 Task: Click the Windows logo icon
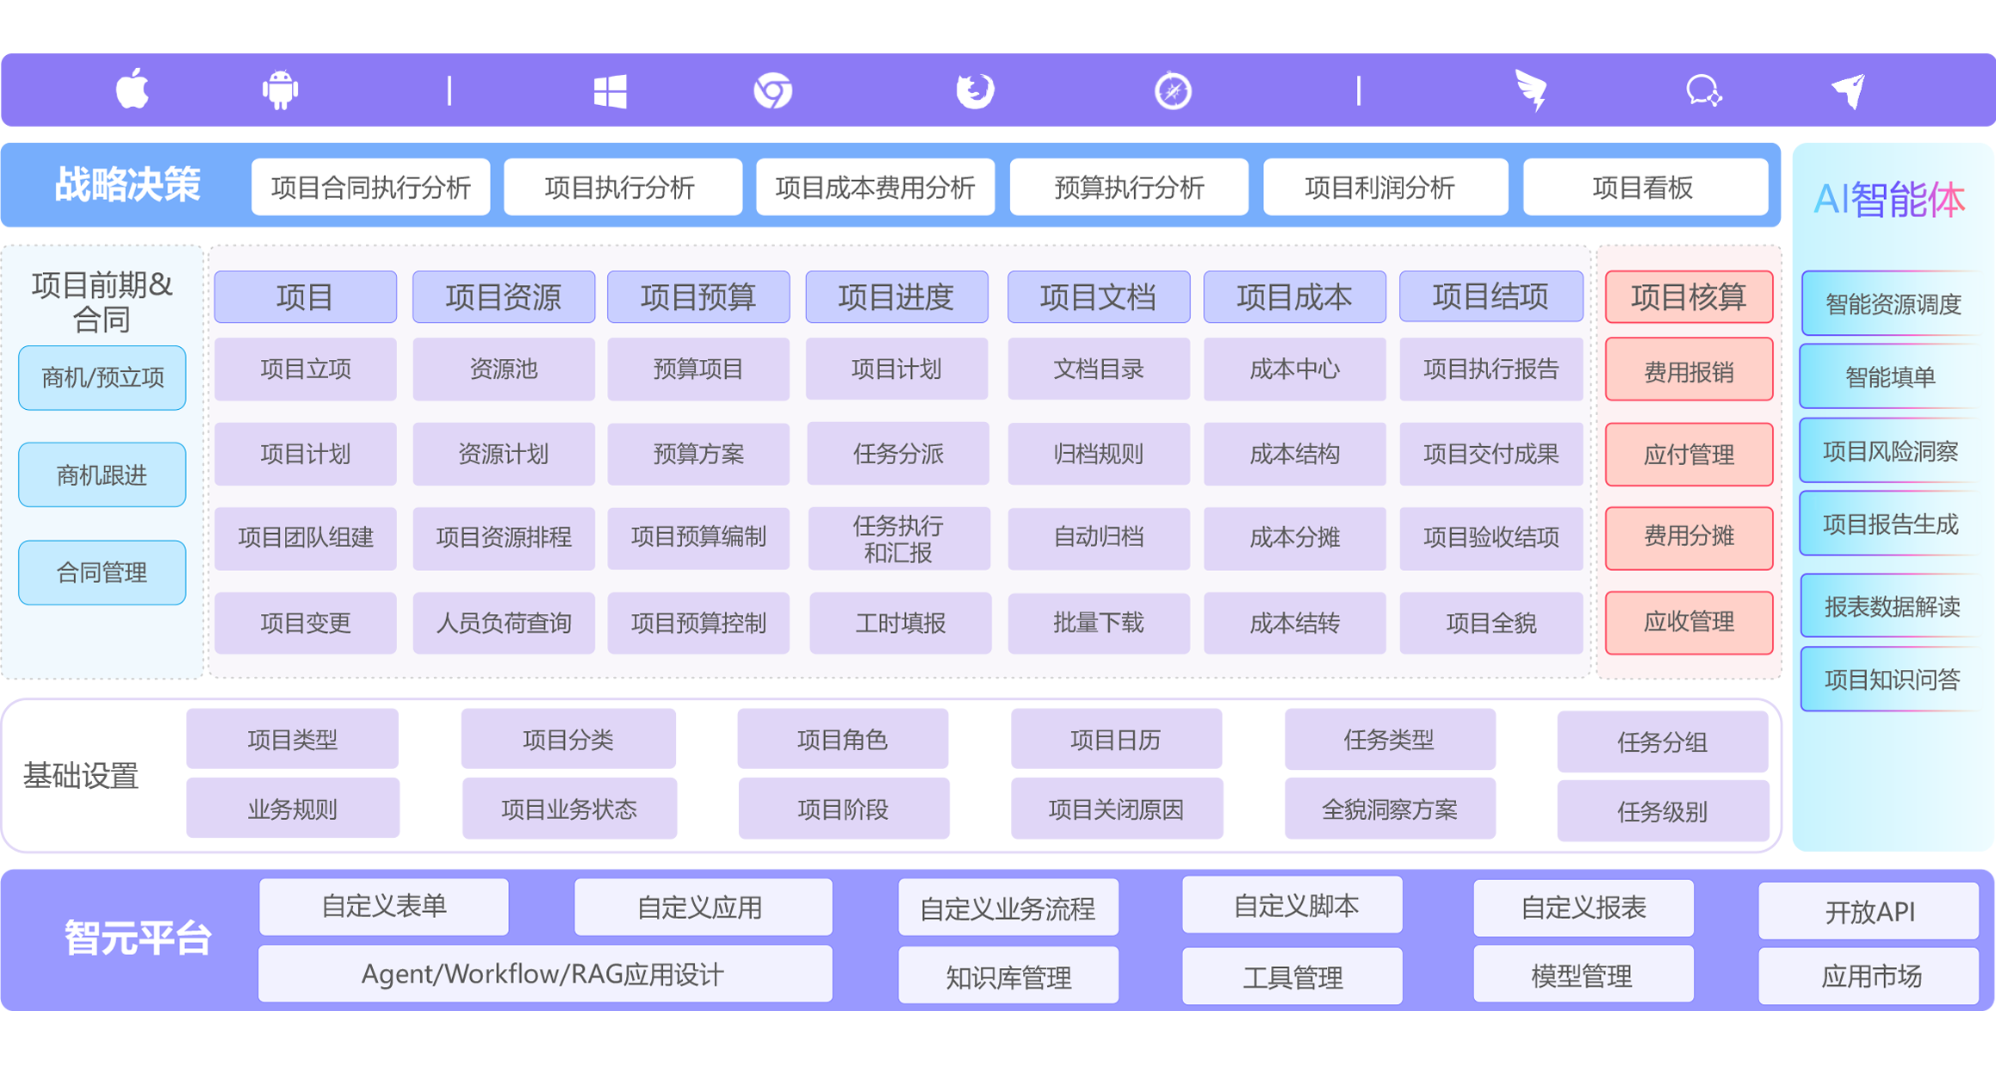tap(610, 90)
